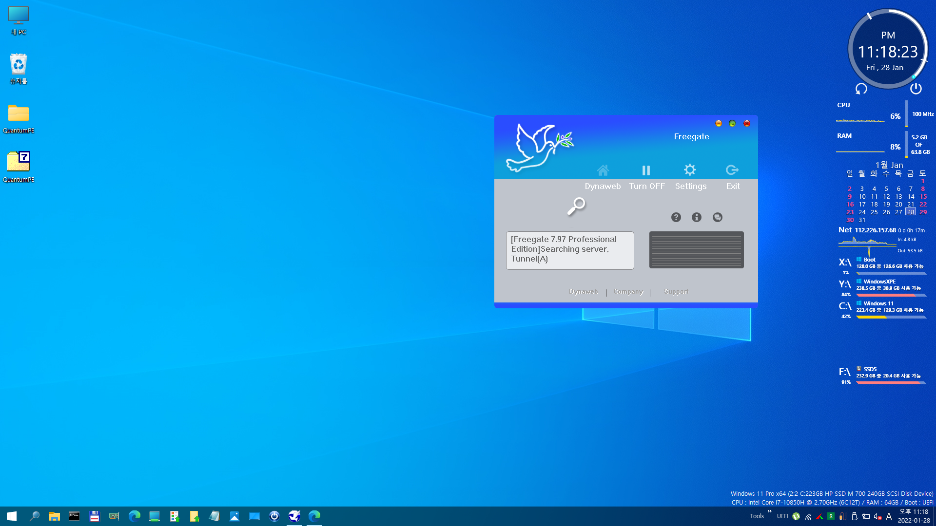Click the F:\ SSD5 drive entry

pyautogui.click(x=882, y=376)
